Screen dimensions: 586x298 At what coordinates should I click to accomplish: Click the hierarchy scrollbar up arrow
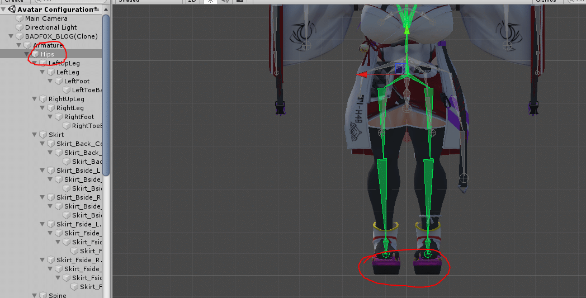tap(106, 9)
